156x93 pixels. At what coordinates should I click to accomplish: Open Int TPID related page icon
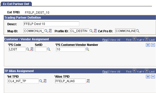pyautogui.click(x=45, y=81)
